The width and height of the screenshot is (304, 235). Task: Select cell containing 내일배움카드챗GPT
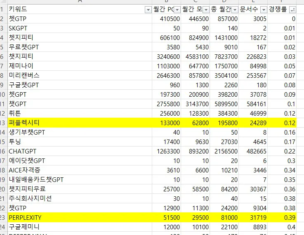click(80, 180)
